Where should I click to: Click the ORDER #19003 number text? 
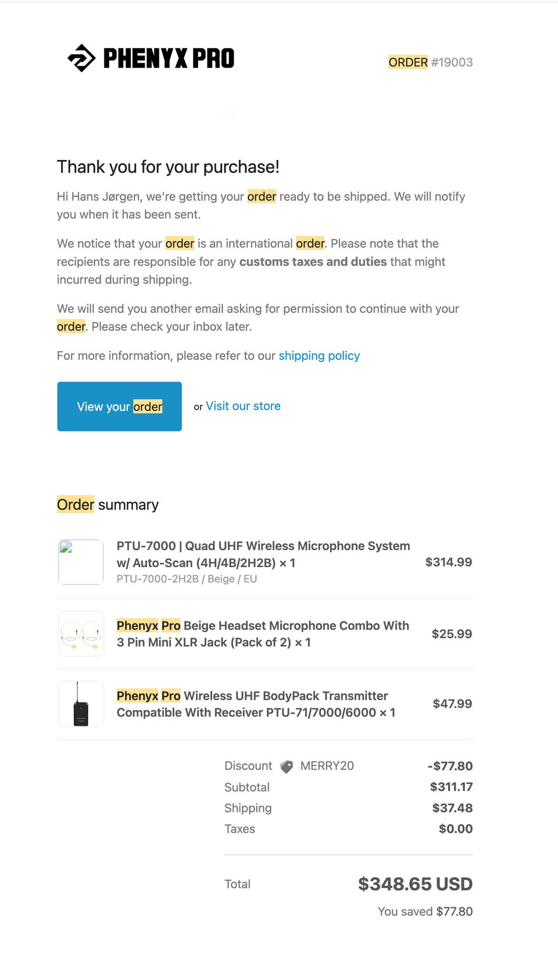click(x=431, y=62)
